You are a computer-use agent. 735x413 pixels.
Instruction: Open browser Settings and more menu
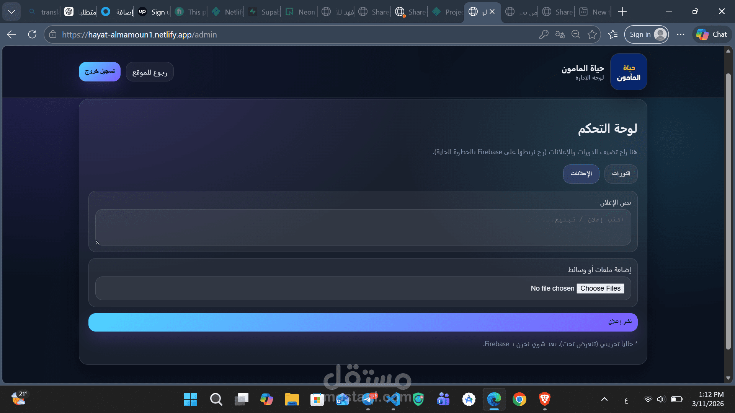click(680, 34)
